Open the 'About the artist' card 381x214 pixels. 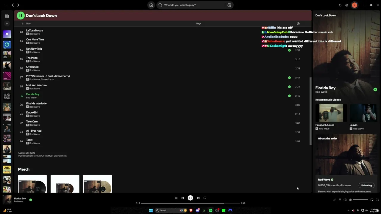pyautogui.click(x=346, y=163)
